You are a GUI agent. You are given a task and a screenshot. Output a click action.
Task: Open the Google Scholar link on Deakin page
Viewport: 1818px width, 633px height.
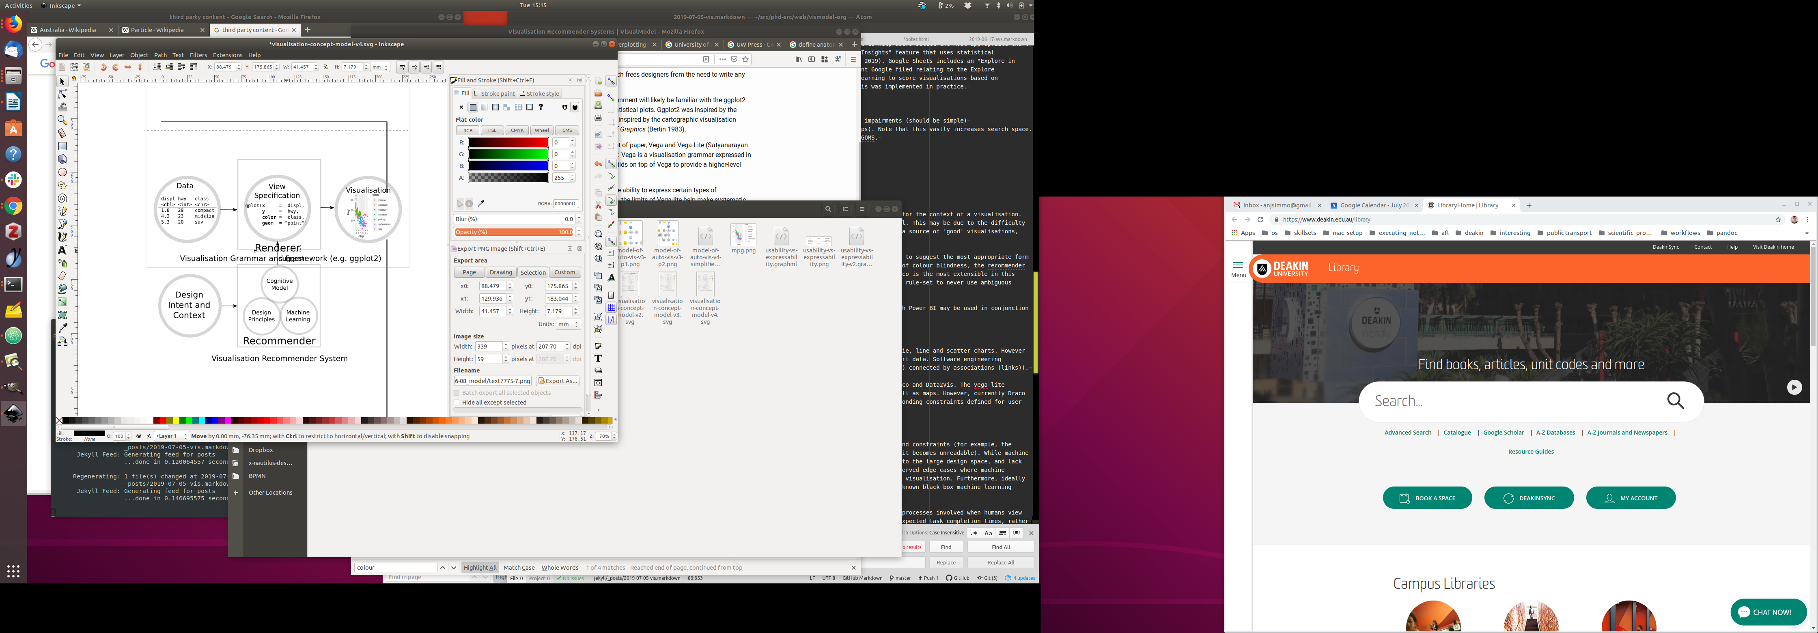1503,433
